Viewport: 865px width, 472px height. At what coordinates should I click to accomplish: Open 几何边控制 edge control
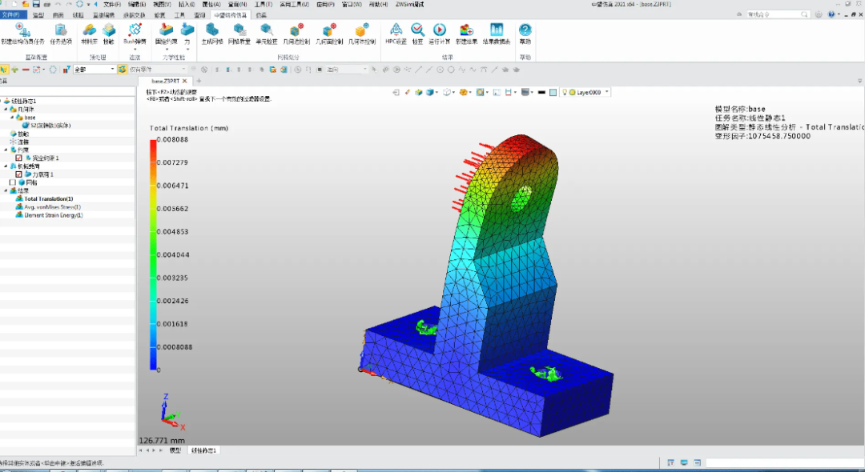(296, 34)
